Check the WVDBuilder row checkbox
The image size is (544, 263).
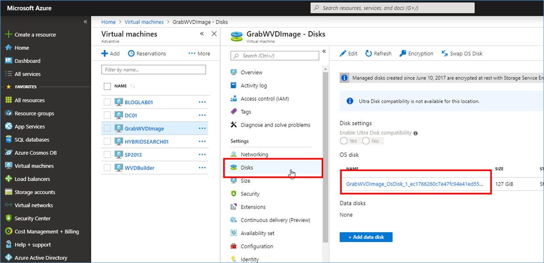[x=107, y=168]
